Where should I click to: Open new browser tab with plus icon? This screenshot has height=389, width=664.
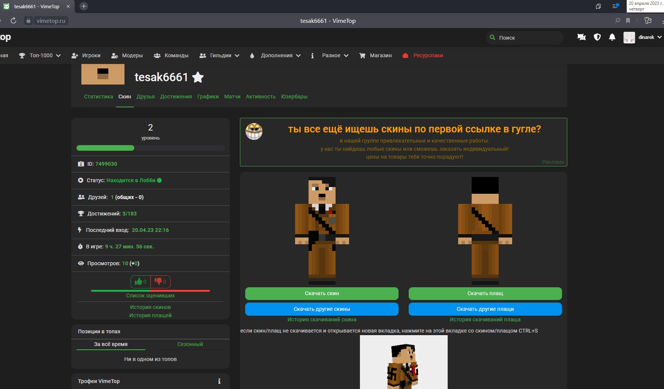point(84,6)
